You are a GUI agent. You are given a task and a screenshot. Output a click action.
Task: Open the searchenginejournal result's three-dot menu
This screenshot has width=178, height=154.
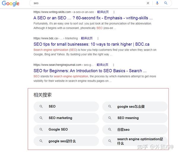click(x=113, y=65)
